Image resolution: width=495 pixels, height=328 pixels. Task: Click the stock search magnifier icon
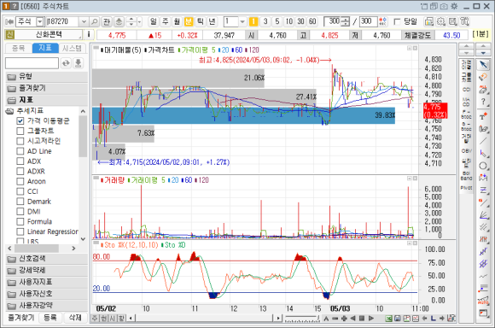click(94, 21)
